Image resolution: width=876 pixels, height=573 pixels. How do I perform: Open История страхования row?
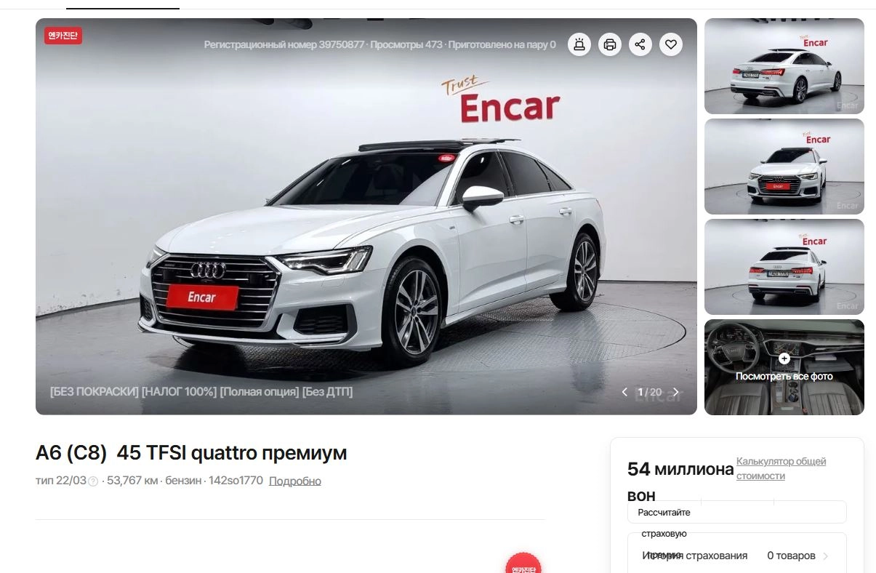(737, 556)
